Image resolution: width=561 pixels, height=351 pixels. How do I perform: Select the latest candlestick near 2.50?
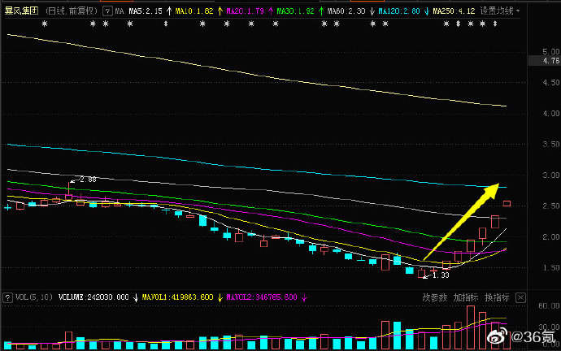coord(507,203)
